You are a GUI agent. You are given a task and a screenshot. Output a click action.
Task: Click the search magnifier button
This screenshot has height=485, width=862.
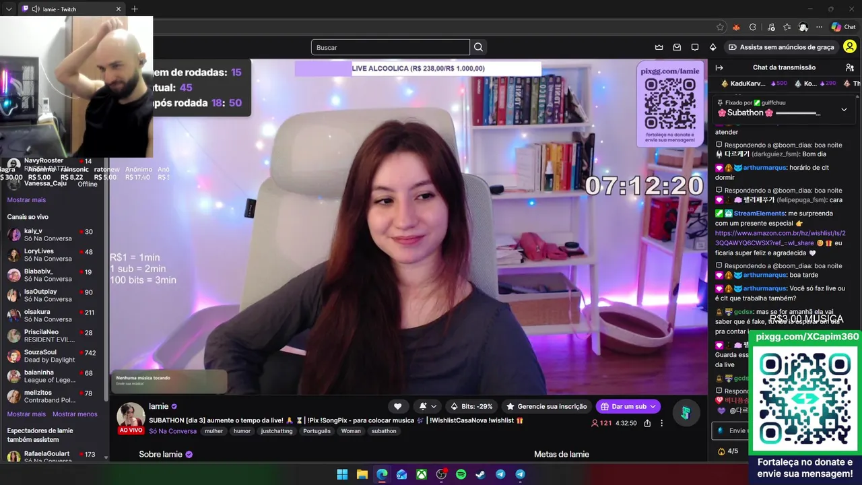479,47
